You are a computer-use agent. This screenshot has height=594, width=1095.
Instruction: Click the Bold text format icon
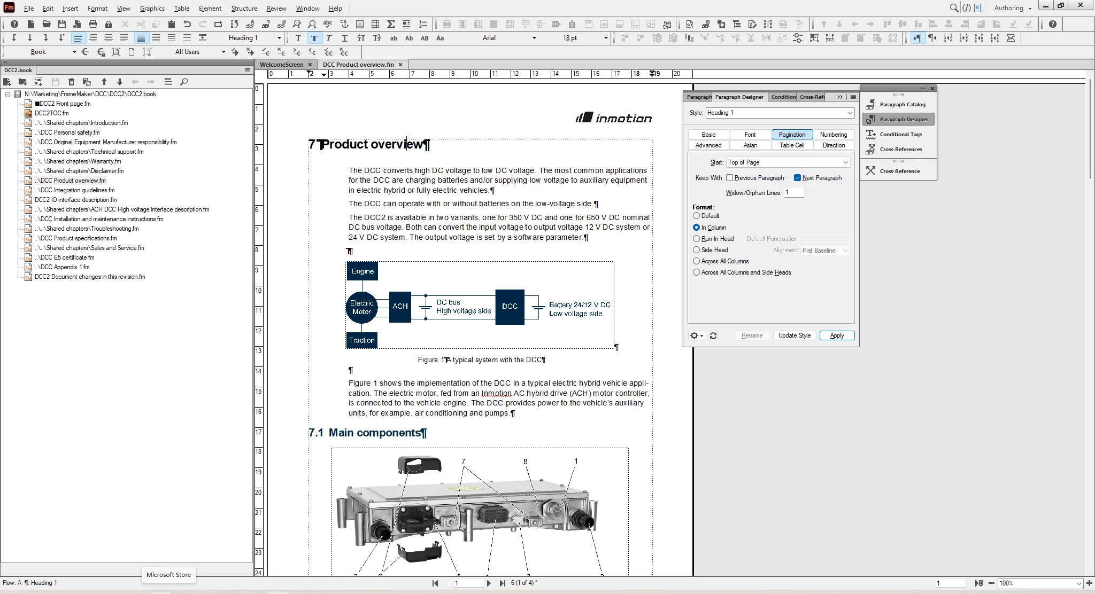[314, 38]
